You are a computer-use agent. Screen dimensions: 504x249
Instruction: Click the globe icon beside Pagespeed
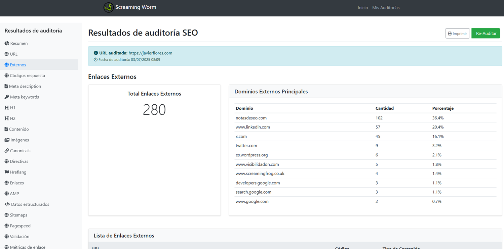[x=7, y=226]
